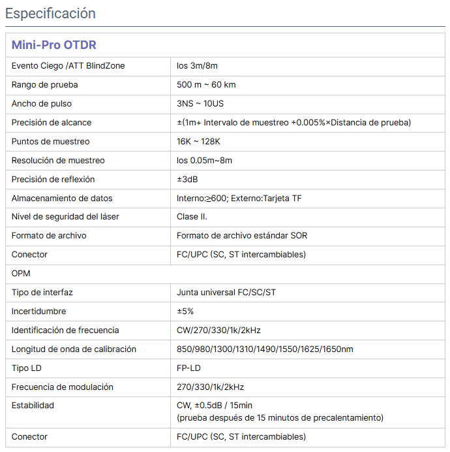
Task: Select the Mini-Pro OTDR table title
Action: coord(54,45)
